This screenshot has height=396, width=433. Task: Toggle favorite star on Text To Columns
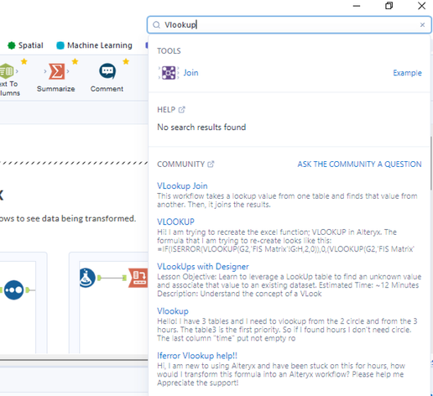point(24,61)
